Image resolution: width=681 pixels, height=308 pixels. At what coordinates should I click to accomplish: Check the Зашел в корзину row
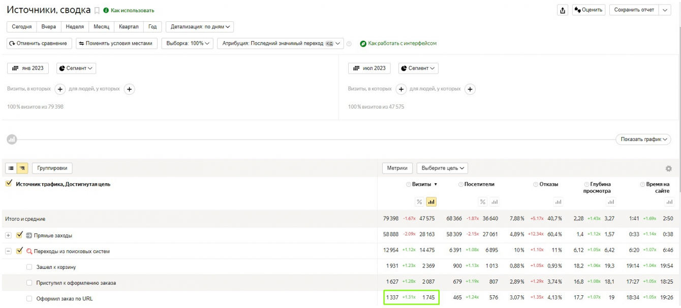pos(29,267)
